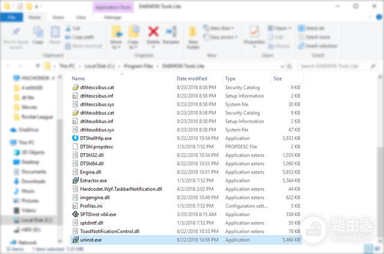
Task: Sort by the Type column header
Action: point(230,79)
